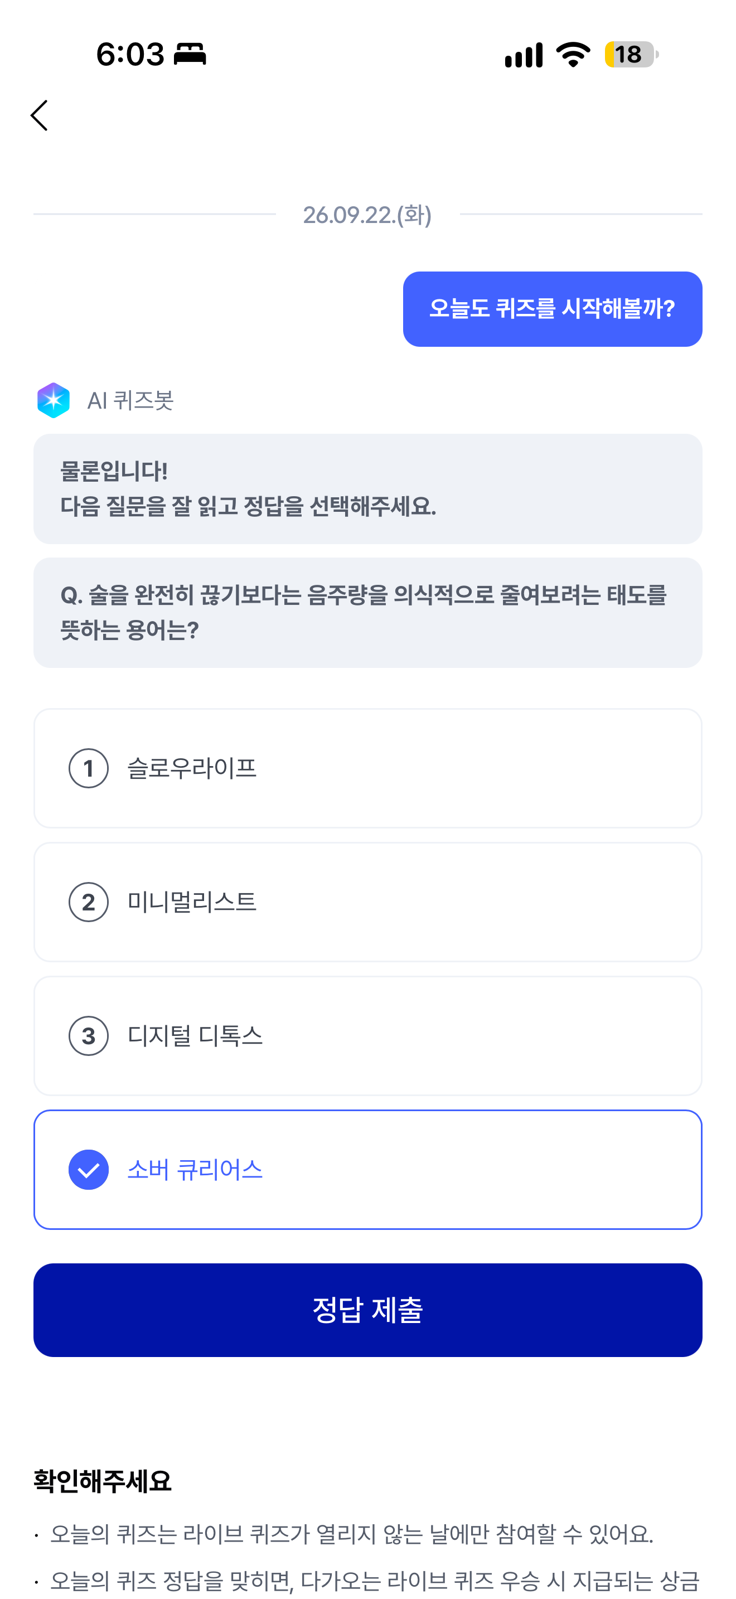Choose answer option 디지털 디톡스

[x=368, y=1036]
